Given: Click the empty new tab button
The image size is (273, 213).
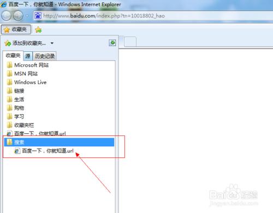Looking at the screenshot, I should (x=130, y=42).
